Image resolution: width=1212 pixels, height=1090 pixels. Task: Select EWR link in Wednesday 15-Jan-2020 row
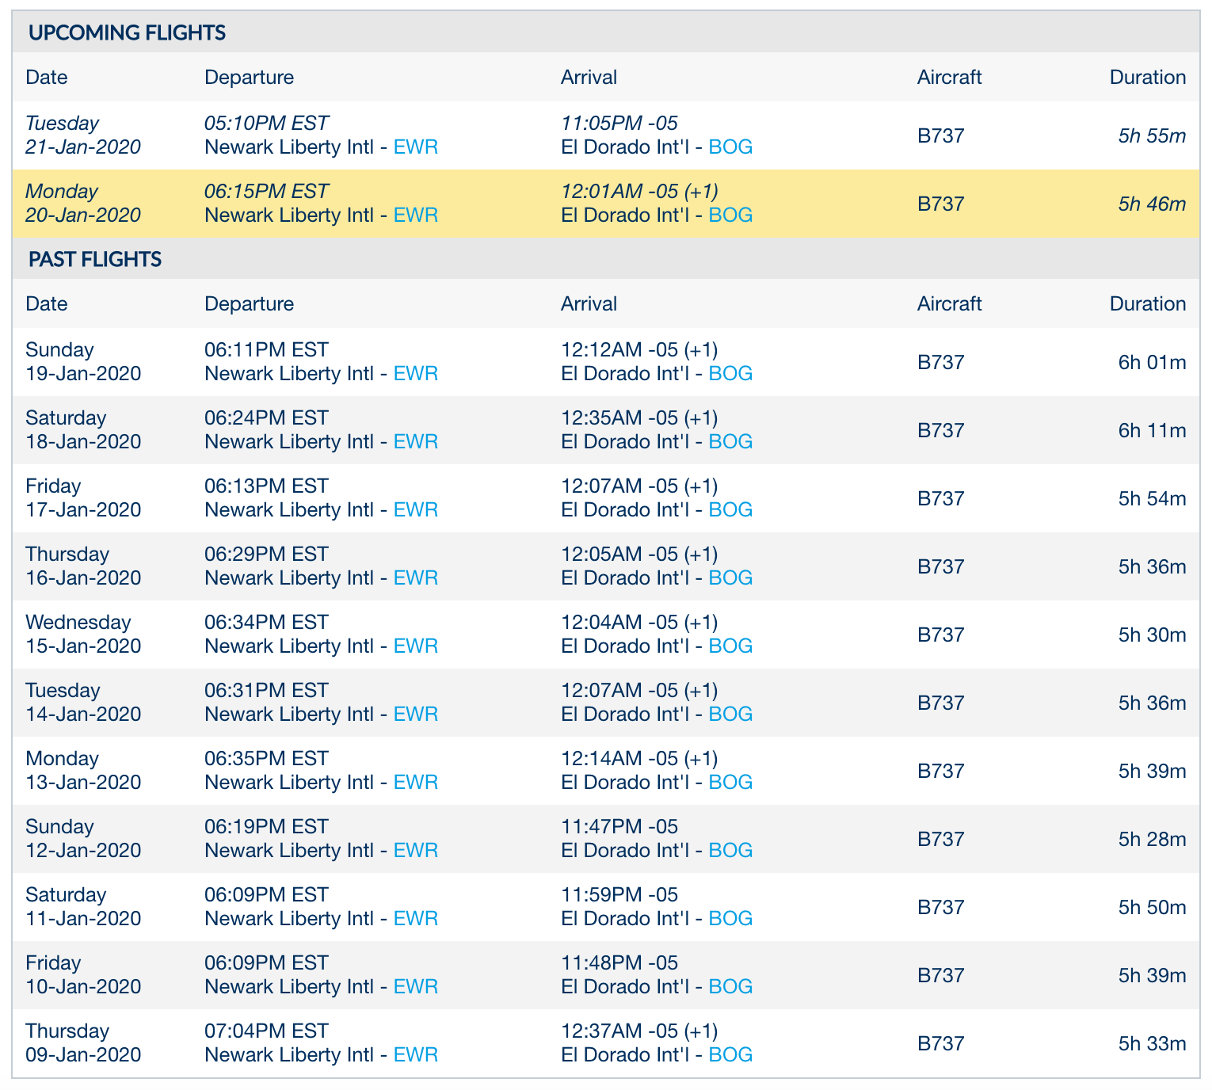pos(415,646)
